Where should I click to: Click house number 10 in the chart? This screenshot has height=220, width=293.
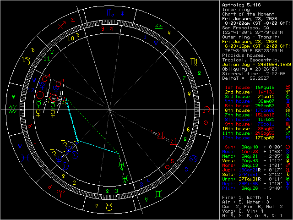point(71,38)
